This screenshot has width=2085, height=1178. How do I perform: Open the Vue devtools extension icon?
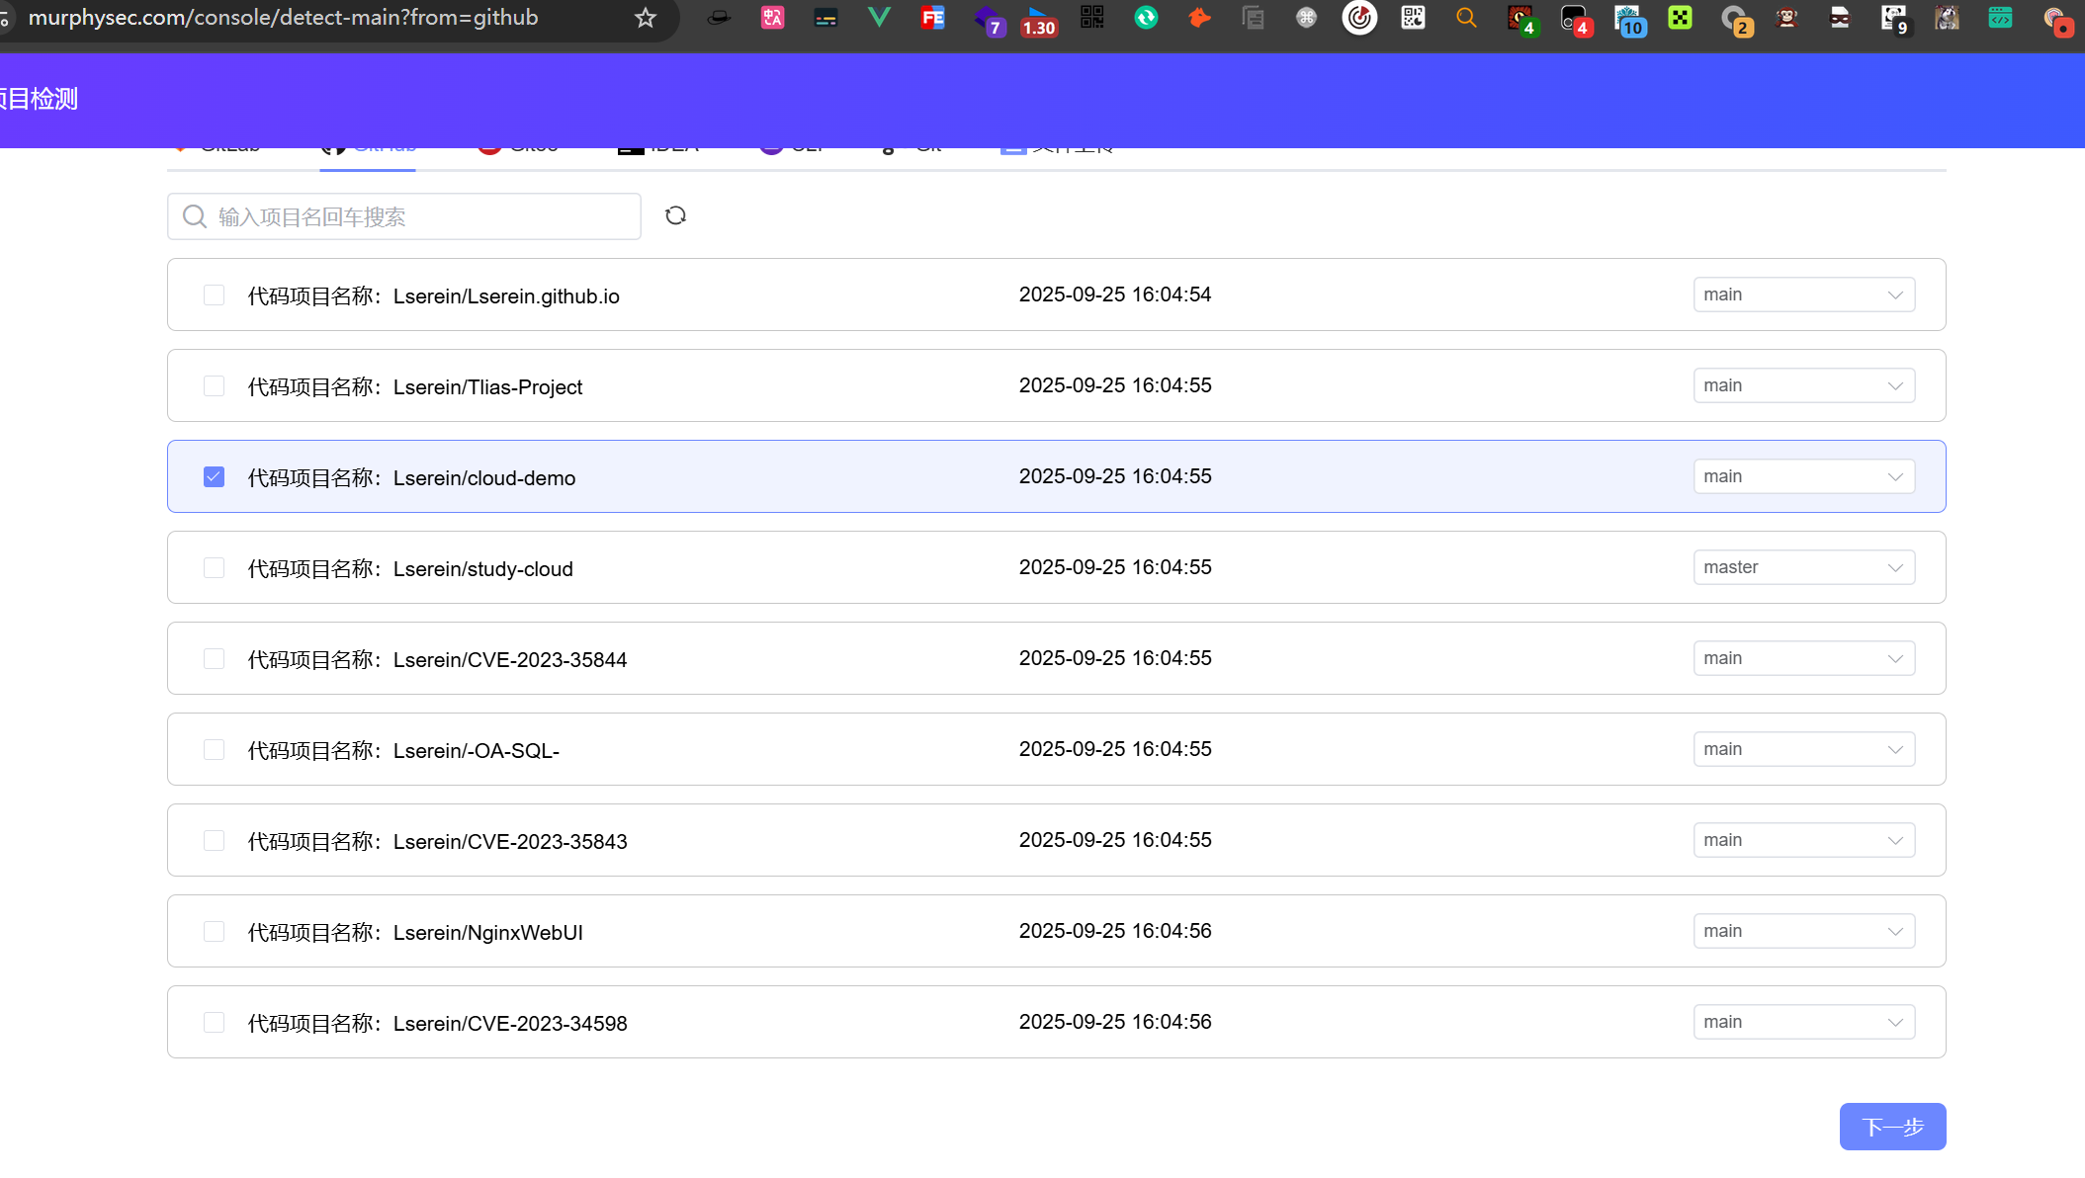point(878,17)
